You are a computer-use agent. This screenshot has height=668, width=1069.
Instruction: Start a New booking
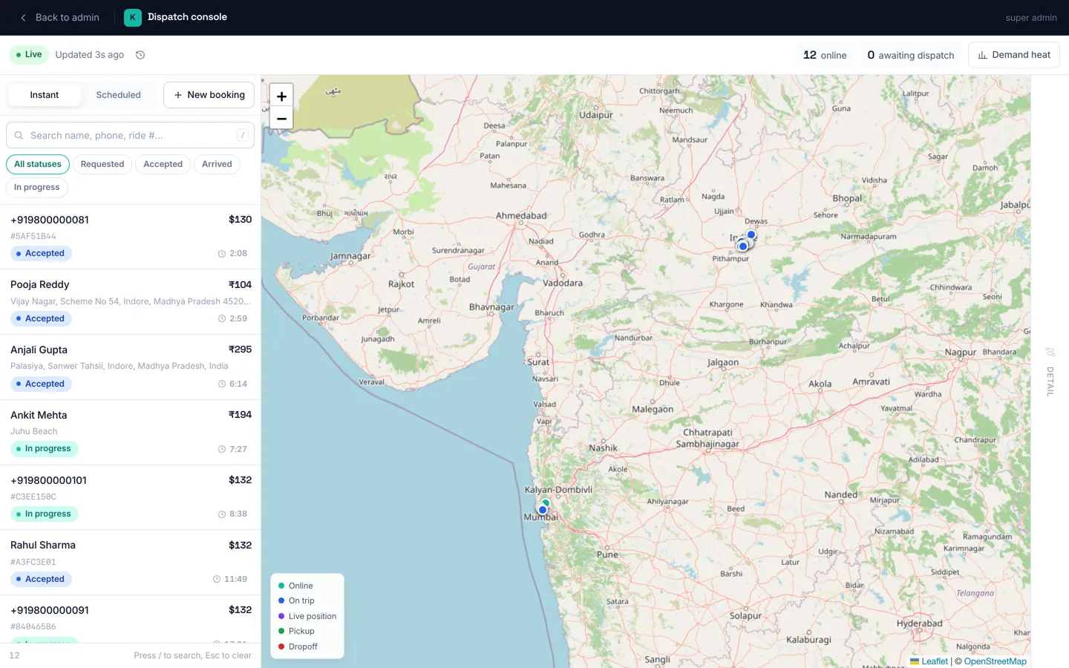209,95
